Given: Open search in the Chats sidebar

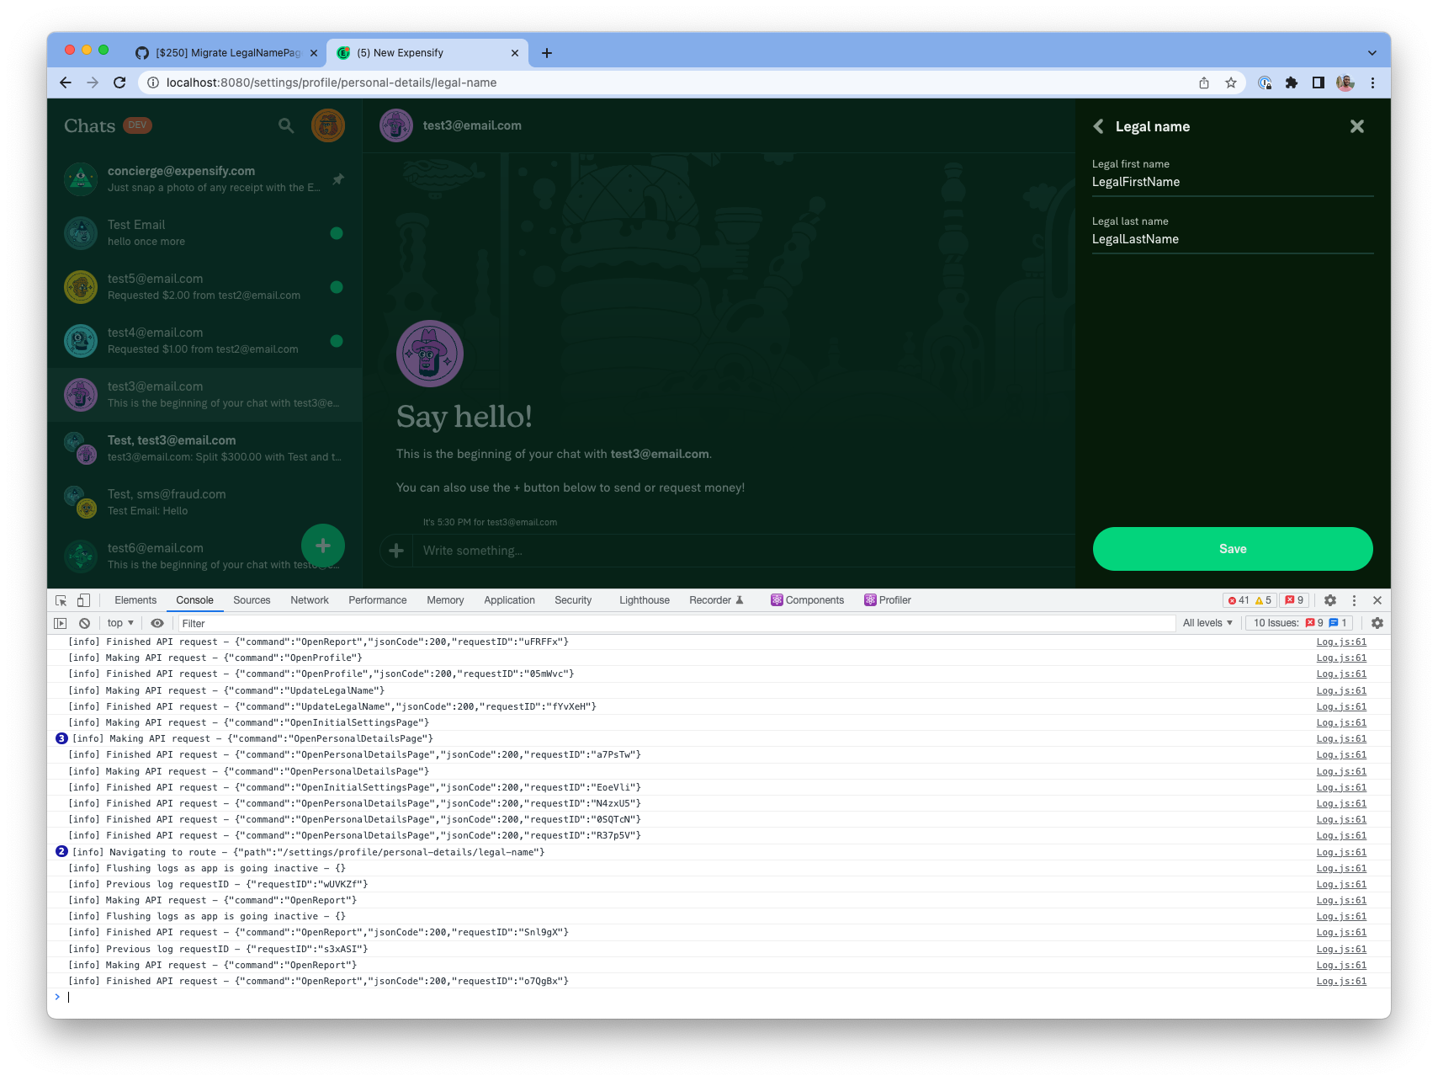Looking at the screenshot, I should tap(285, 125).
